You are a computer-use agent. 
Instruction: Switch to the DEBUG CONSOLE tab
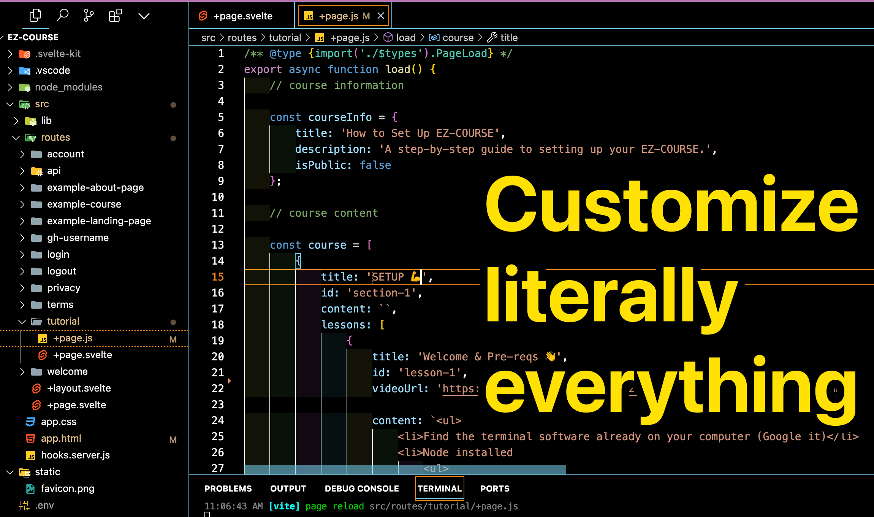(x=362, y=488)
